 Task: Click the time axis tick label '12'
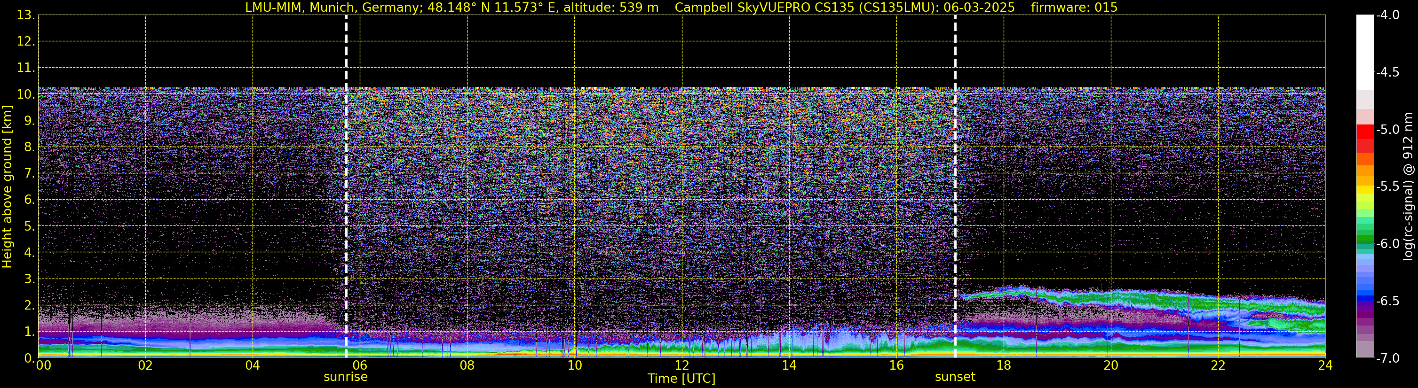(x=682, y=365)
